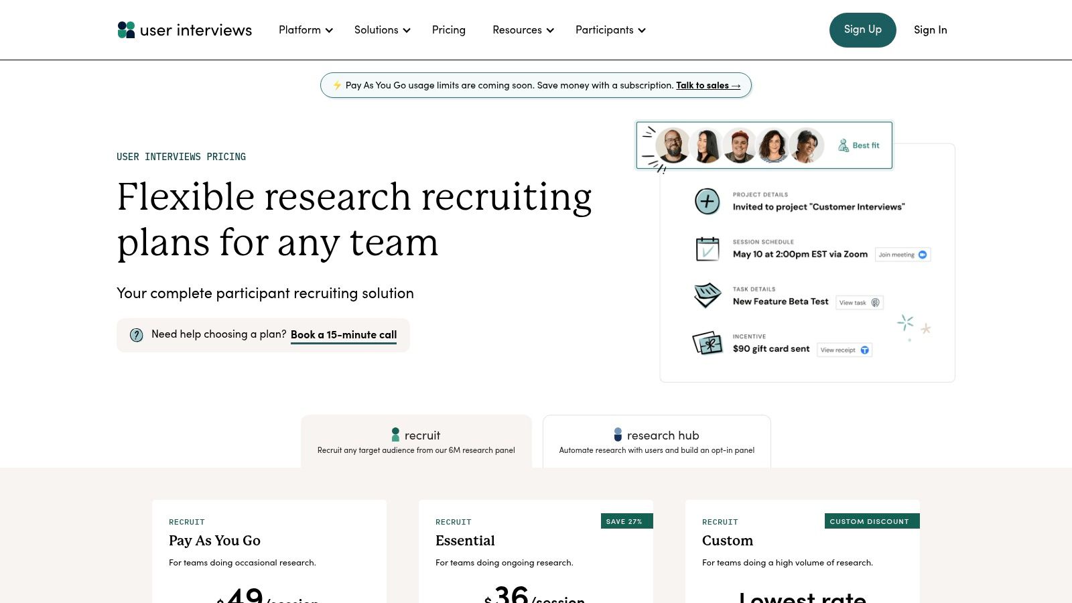1072x603 pixels.
Task: Click the lightning bolt icon in banner
Action: 337,86
